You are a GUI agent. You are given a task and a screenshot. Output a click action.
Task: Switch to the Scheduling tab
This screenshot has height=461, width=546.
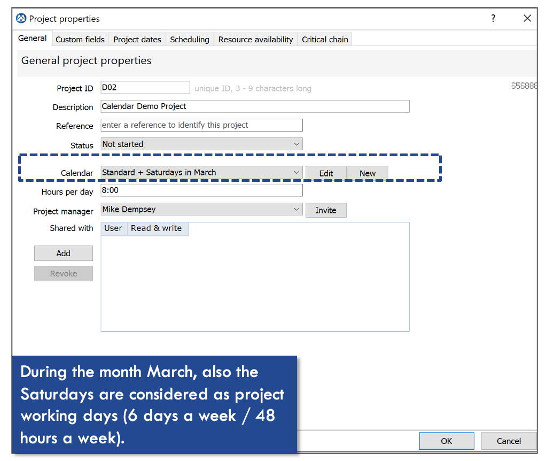click(190, 40)
